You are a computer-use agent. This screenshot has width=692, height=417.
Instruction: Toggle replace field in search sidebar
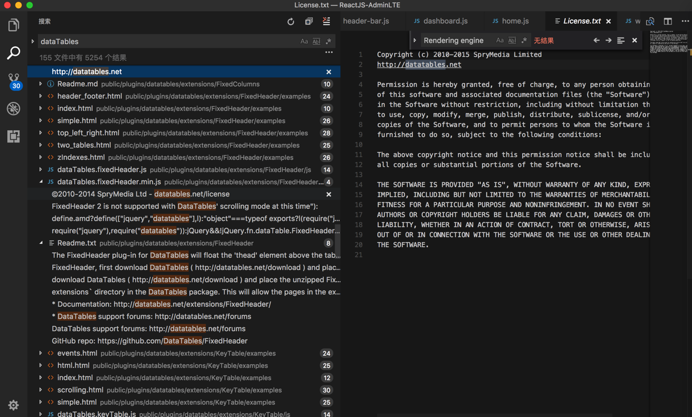click(33, 42)
